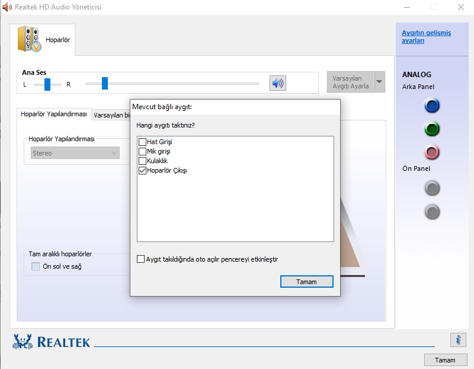Click the blue rear panel jack

pos(432,106)
